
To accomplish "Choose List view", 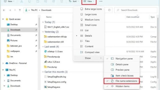I will pos(89,30).
